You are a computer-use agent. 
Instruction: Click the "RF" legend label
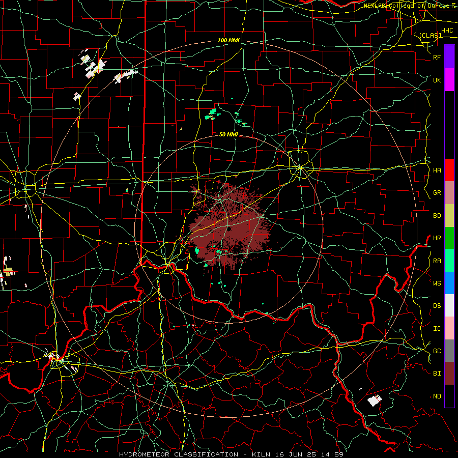click(437, 57)
